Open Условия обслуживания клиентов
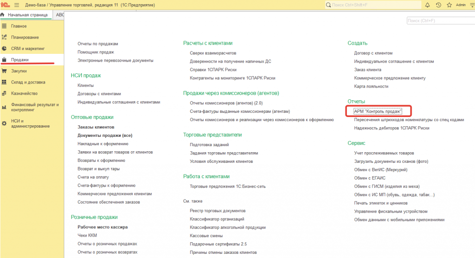The image size is (475, 258). point(221,161)
